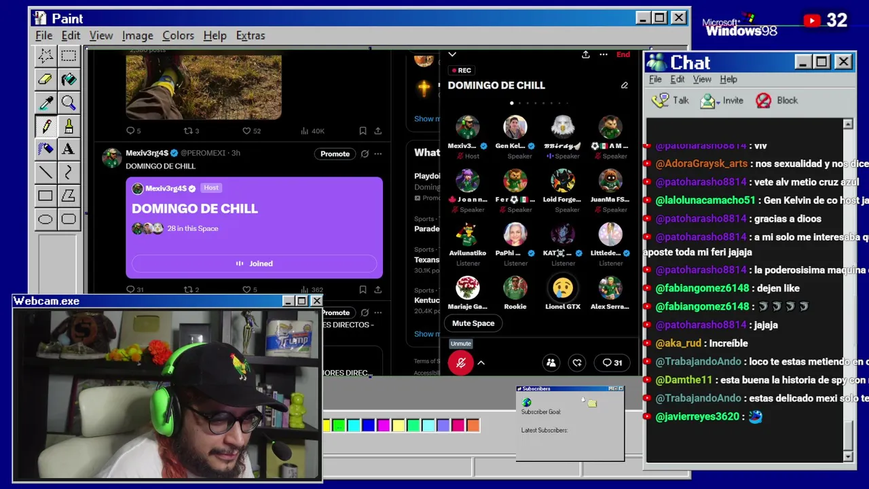Pick the Pick Color eyedropper tool
869x489 pixels.
click(45, 103)
